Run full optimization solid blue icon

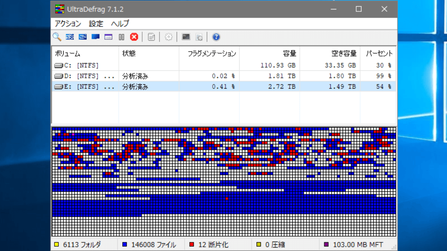pyautogui.click(x=96, y=37)
